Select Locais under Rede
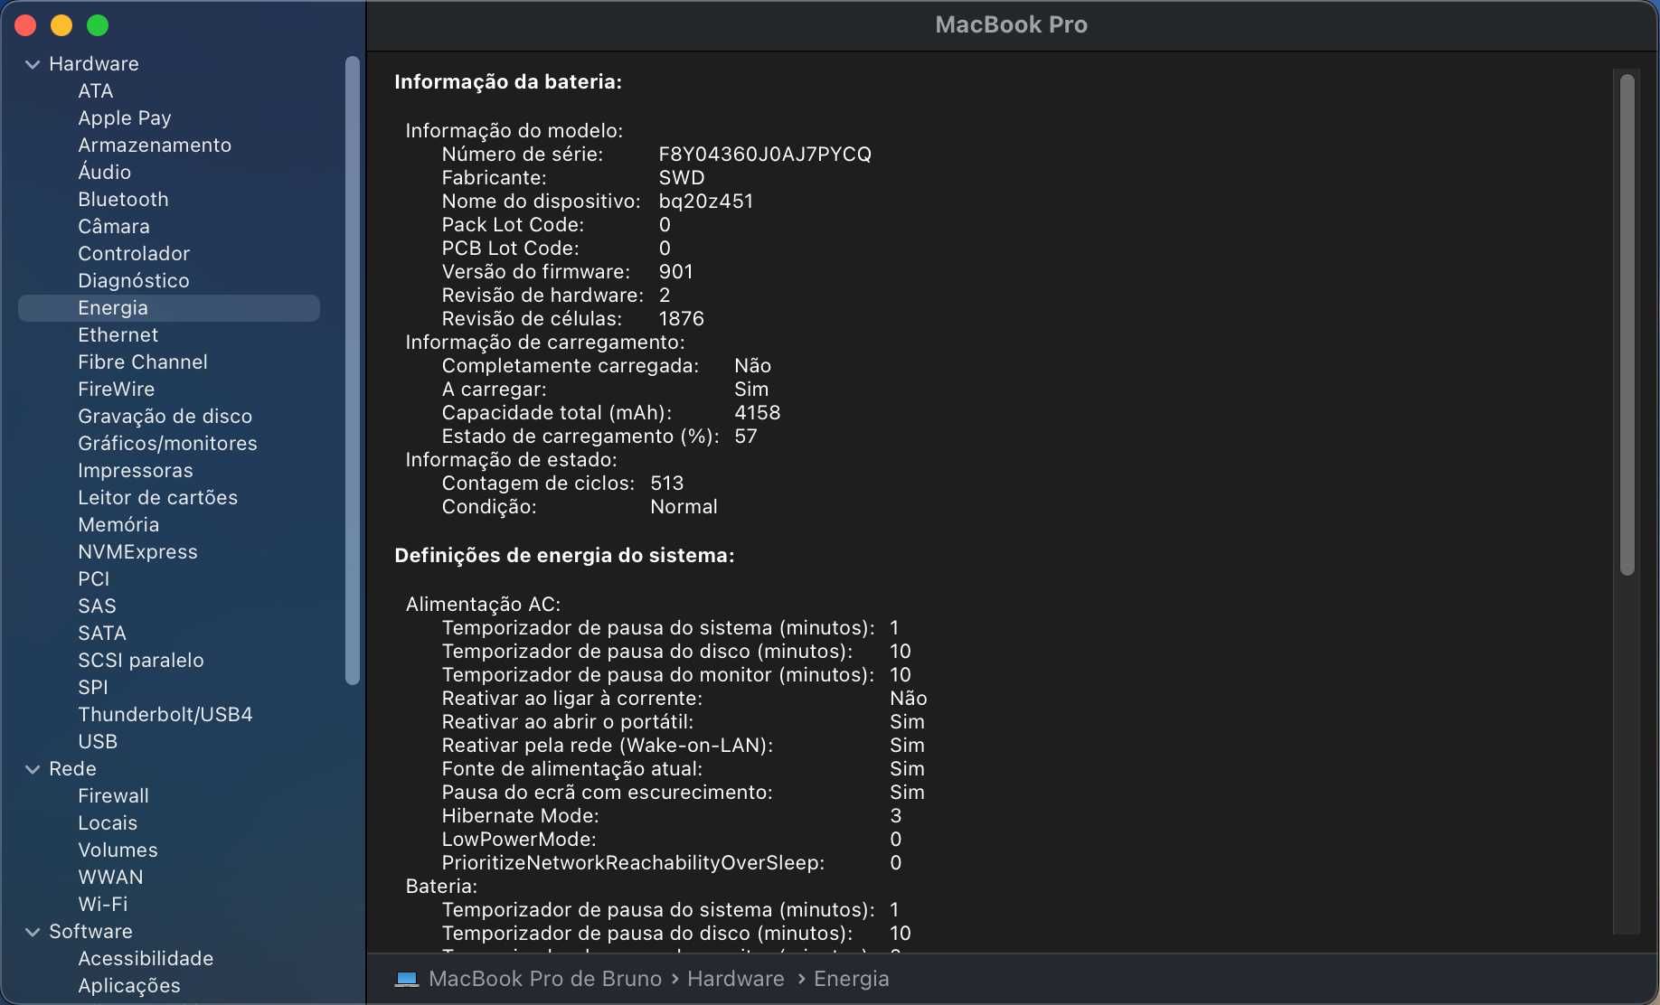1660x1005 pixels. pyautogui.click(x=108, y=823)
